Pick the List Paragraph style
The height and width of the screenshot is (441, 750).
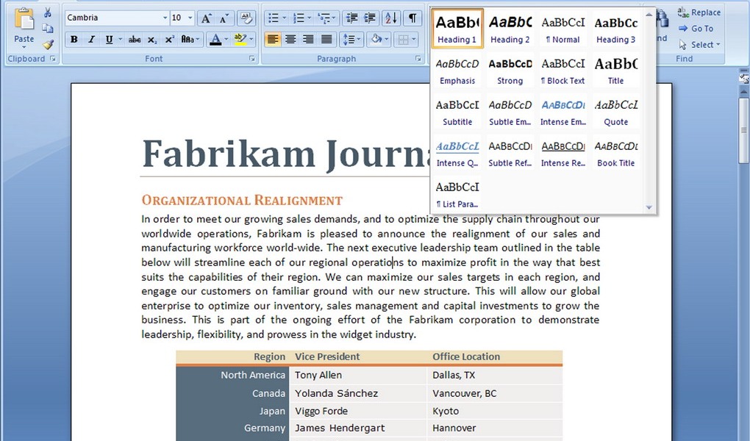458,194
